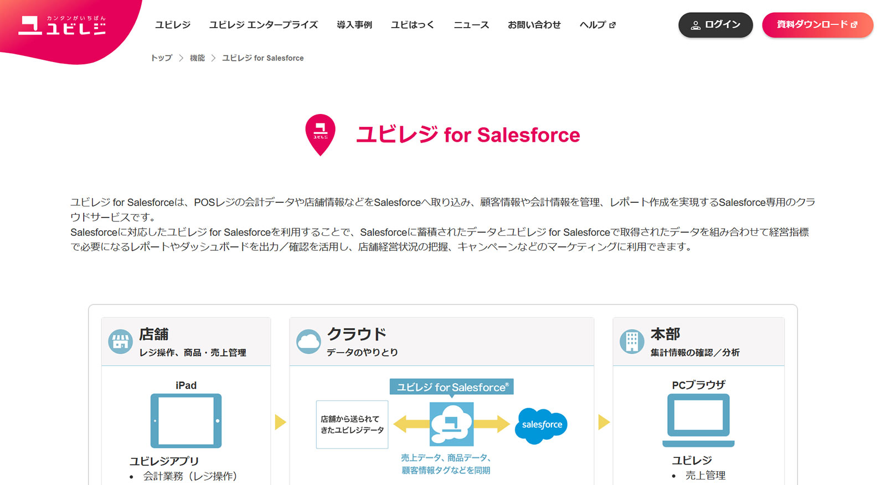Click the left-pointing yellow arrow in the cloud diagram

[x=411, y=424]
